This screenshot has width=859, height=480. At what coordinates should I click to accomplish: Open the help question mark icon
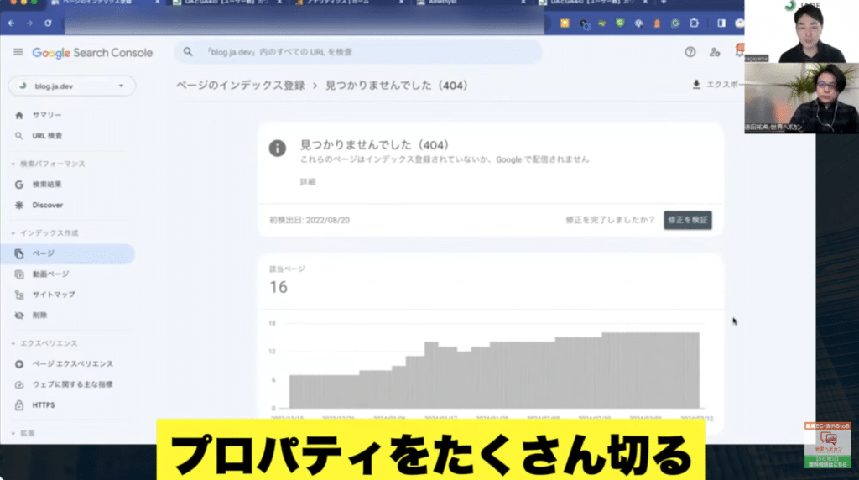pyautogui.click(x=690, y=52)
